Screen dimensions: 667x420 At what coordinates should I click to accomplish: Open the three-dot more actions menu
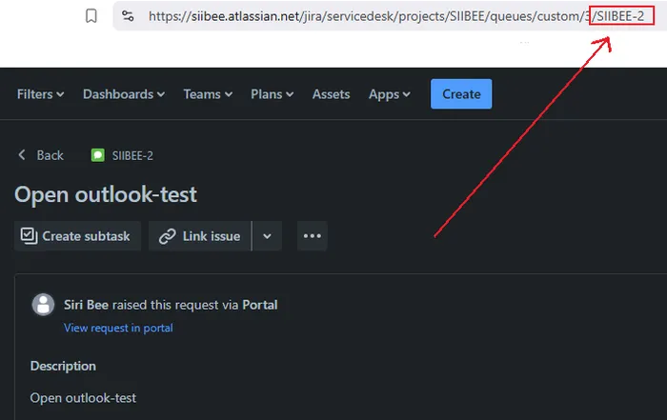312,236
